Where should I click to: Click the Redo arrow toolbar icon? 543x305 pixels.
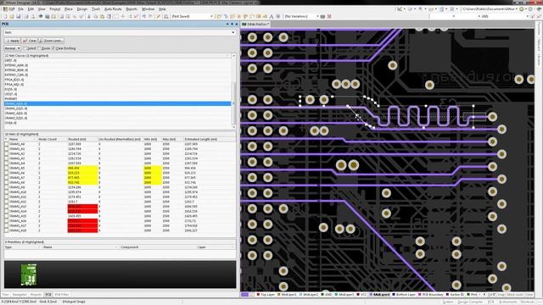coord(151,16)
